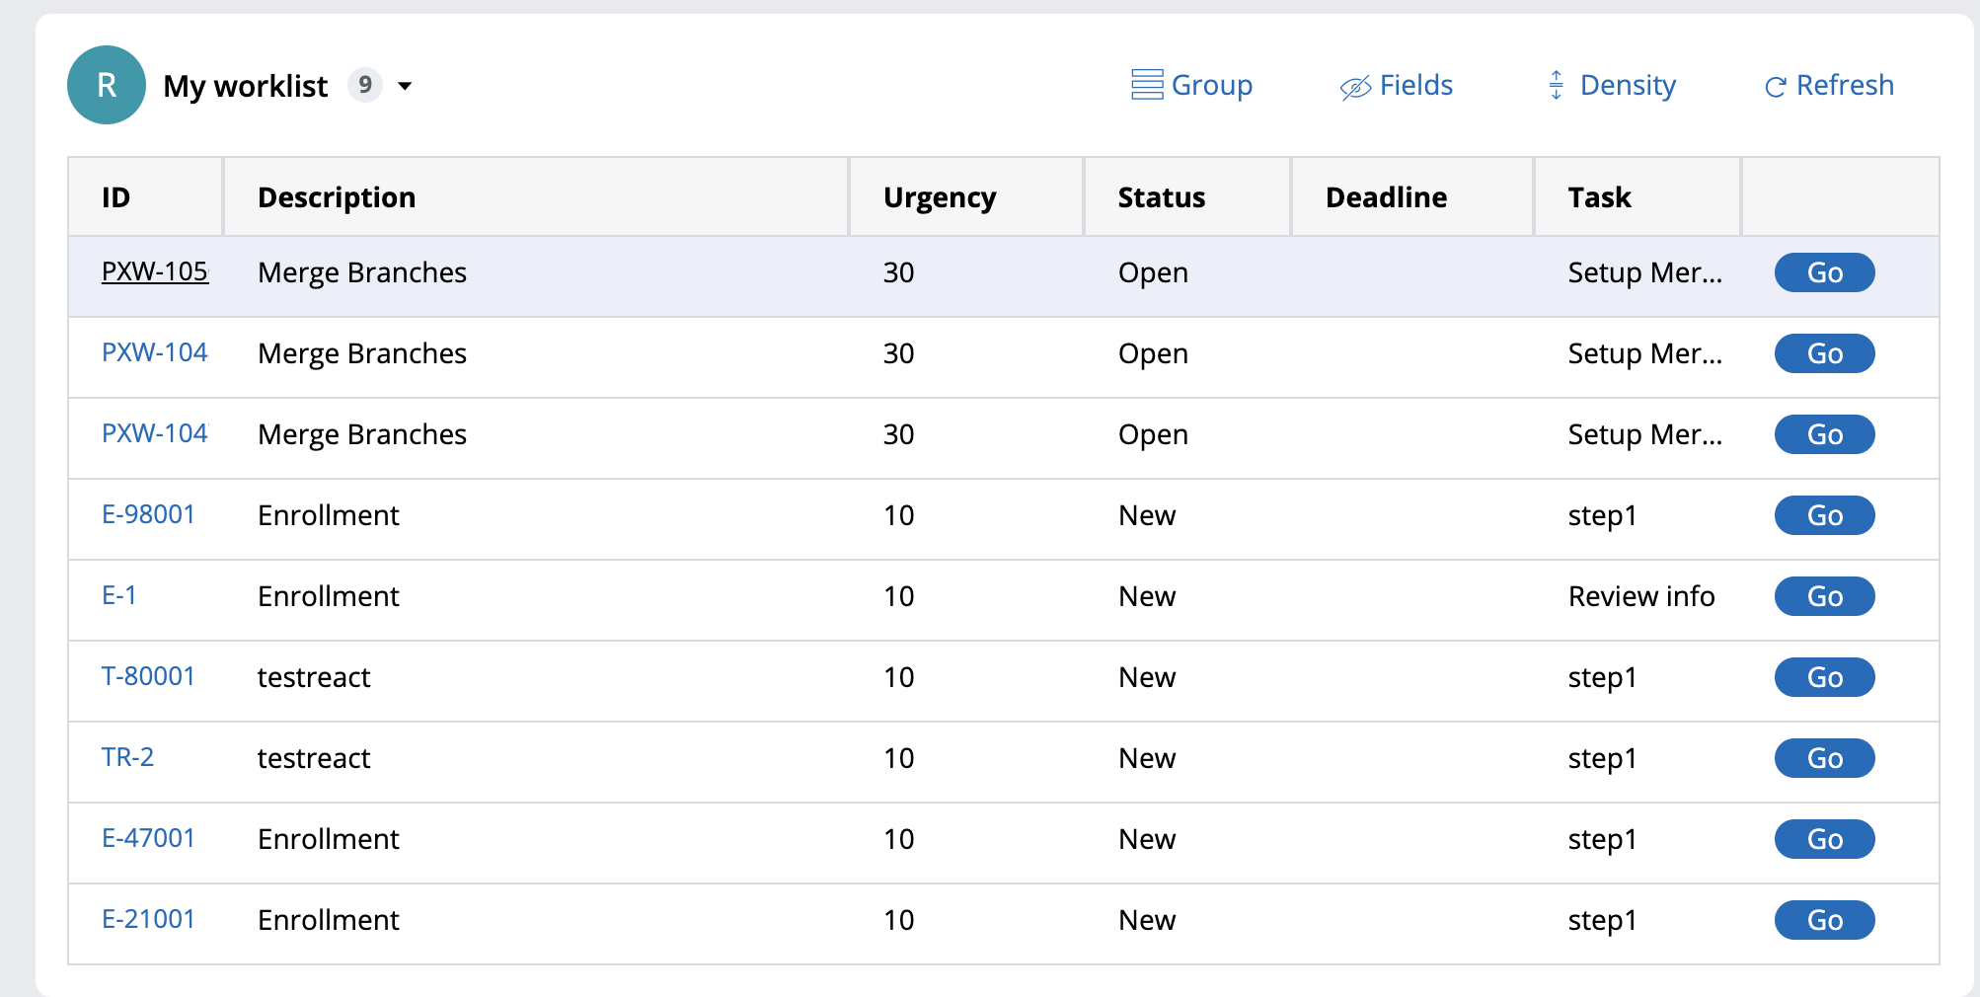Open the My worklist dropdown arrow

(x=405, y=86)
